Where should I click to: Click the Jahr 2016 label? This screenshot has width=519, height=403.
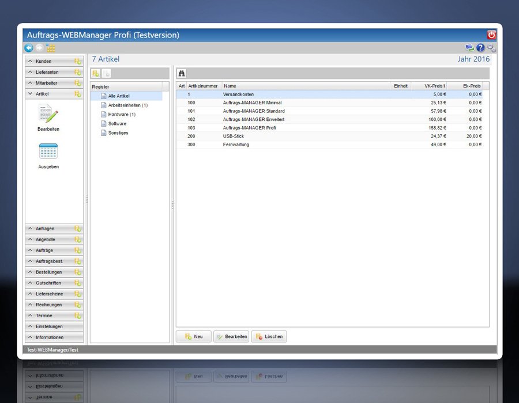(473, 59)
